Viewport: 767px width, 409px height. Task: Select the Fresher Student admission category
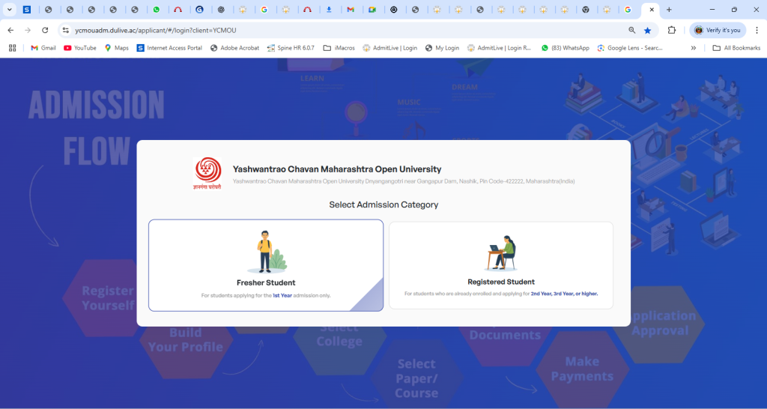tap(266, 264)
